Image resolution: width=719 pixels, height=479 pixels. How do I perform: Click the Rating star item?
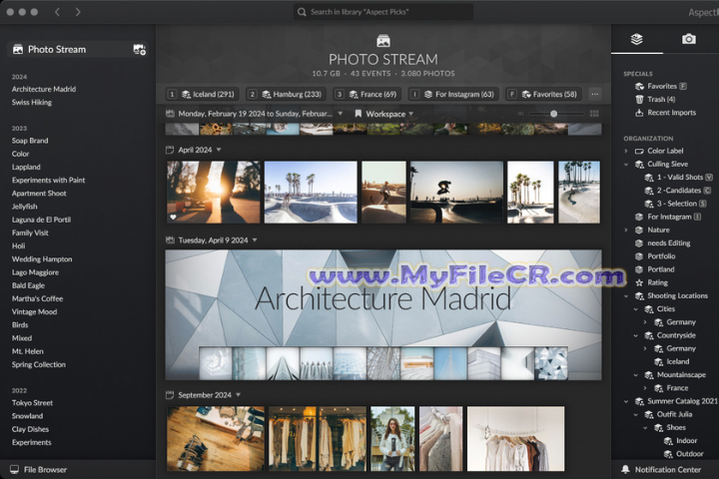point(657,282)
